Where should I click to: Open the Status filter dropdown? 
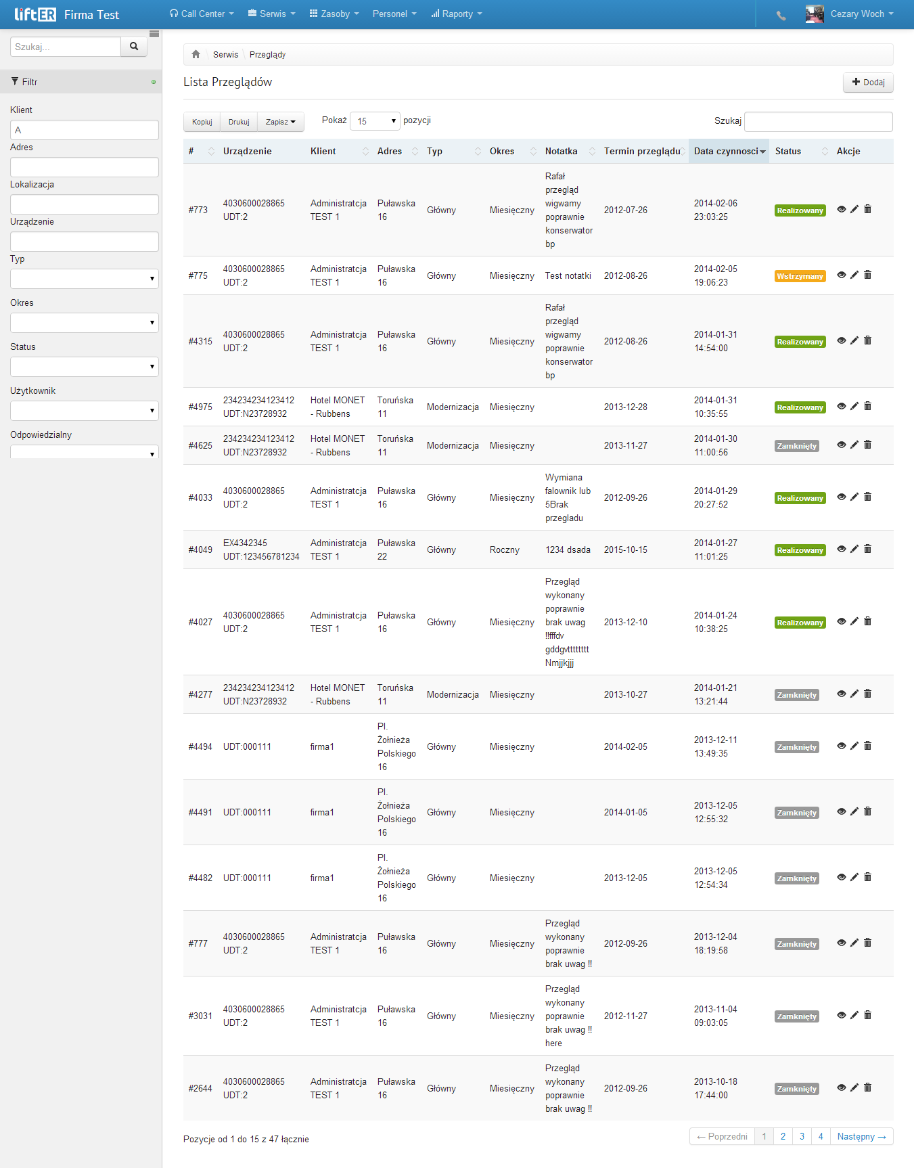tap(85, 367)
